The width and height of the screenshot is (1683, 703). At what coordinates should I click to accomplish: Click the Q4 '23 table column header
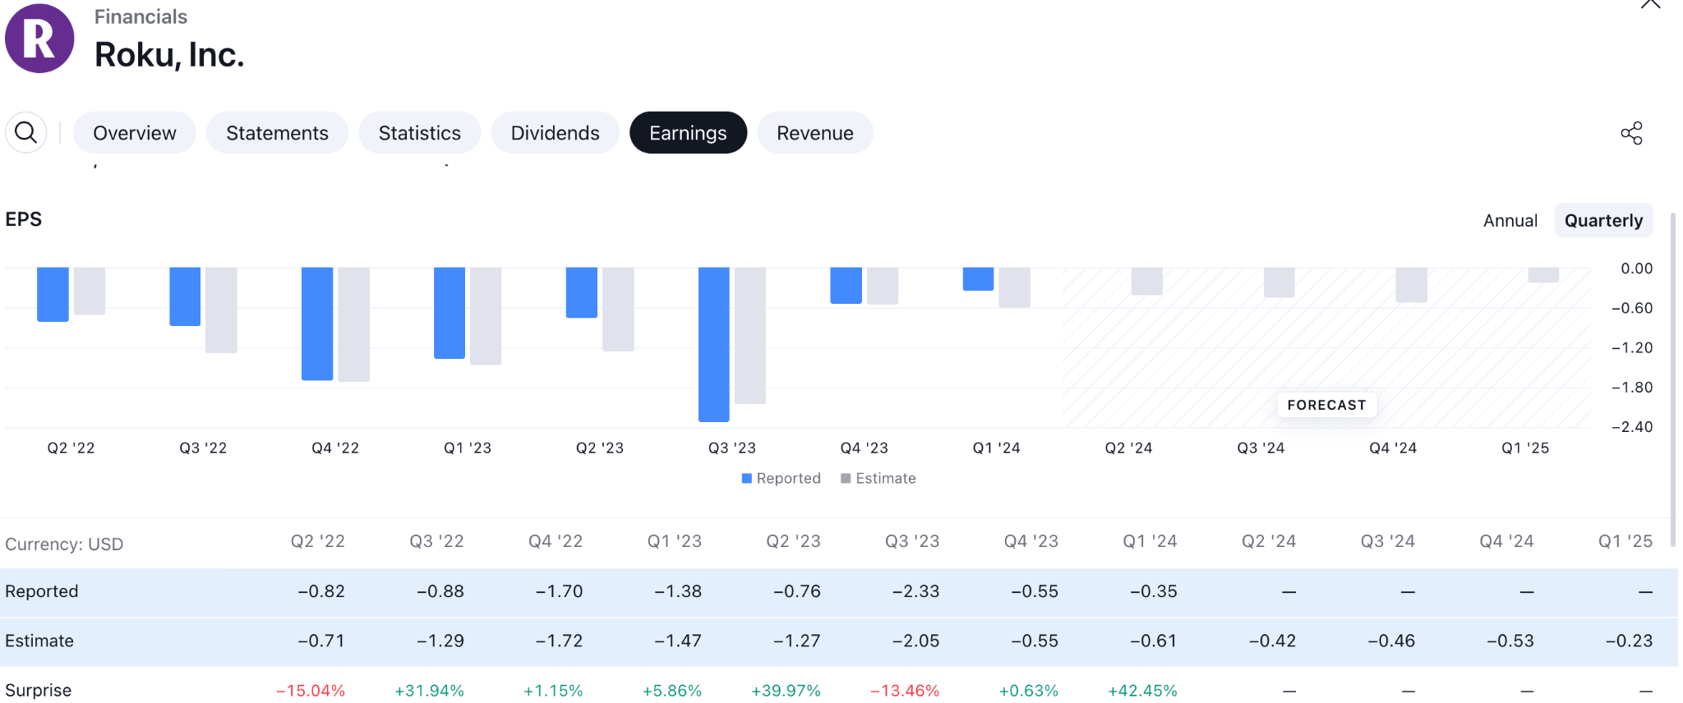click(1031, 541)
